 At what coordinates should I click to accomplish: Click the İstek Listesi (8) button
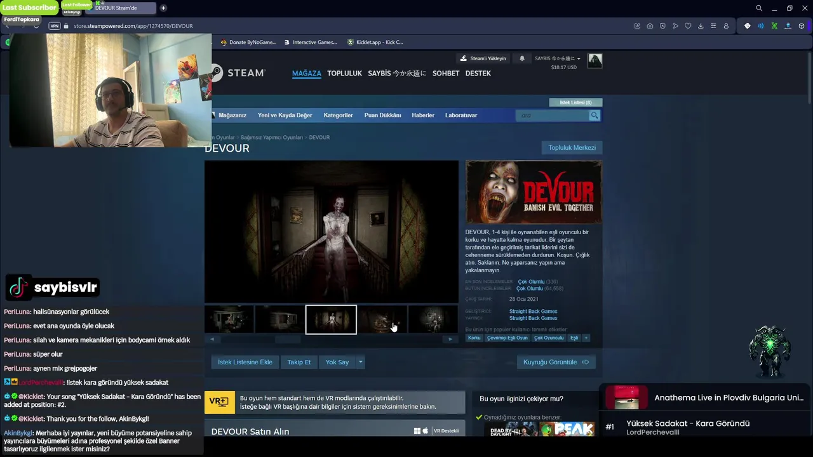(x=575, y=102)
